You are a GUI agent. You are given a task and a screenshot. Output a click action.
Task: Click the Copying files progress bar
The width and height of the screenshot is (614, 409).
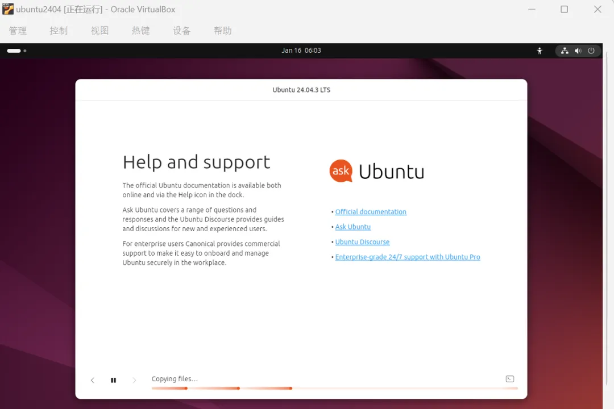335,388
